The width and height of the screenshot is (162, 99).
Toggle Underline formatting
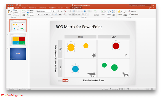(44, 14)
